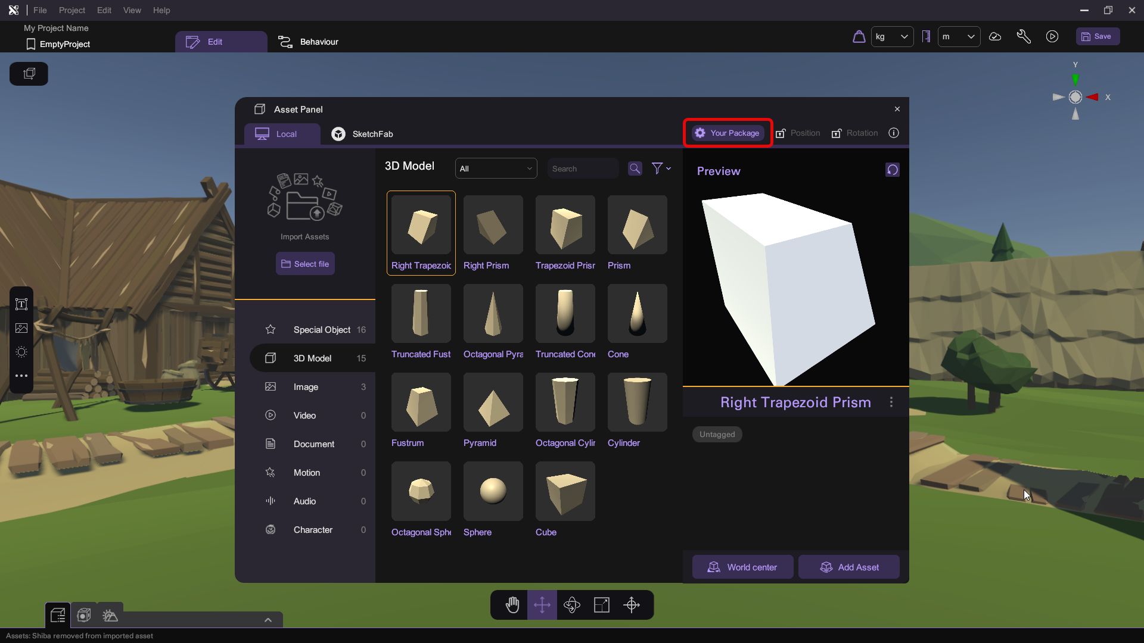The height and width of the screenshot is (643, 1144).
Task: Open the kg weight unit dropdown
Action: point(892,36)
